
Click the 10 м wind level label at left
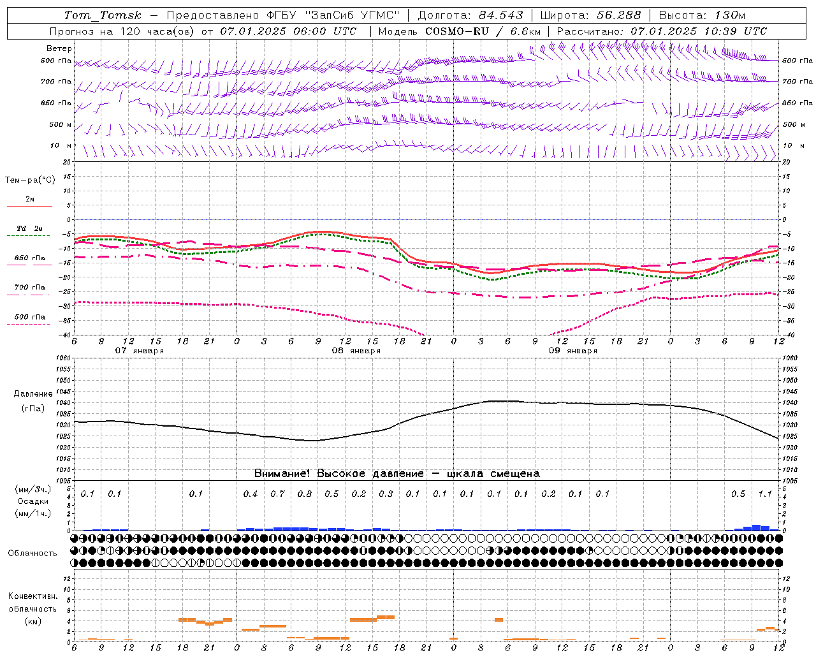pyautogui.click(x=61, y=146)
